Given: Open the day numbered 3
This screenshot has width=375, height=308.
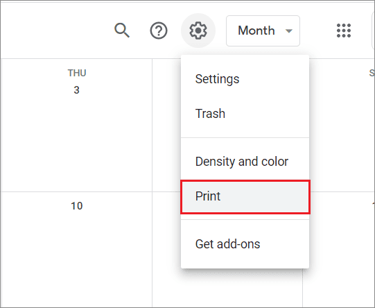Looking at the screenshot, I should pos(76,90).
